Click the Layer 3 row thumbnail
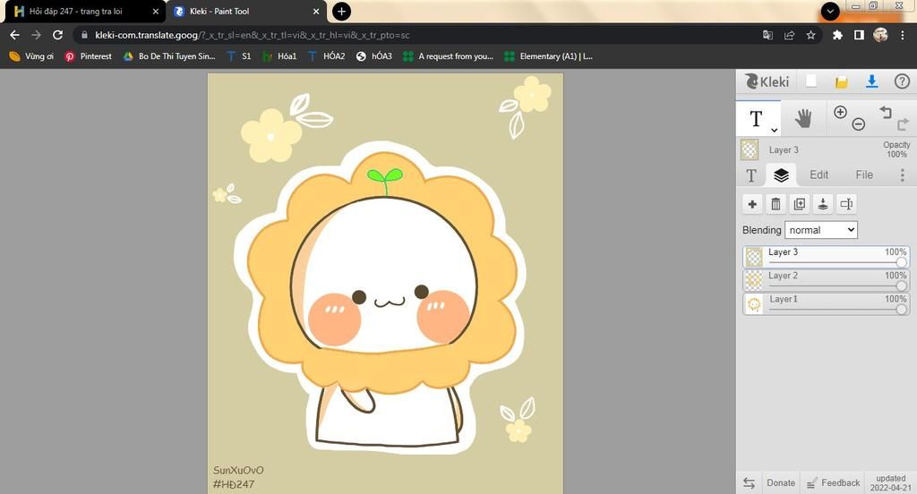Screen dimensions: 917x494 [754, 257]
